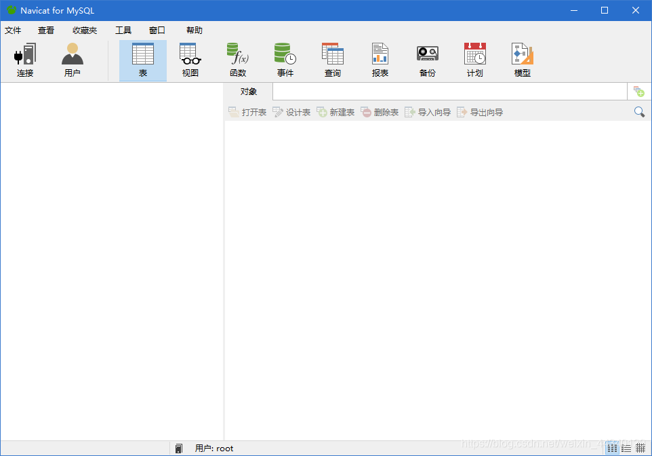Screen dimensions: 652x456
Task: Launch 导入向导 (Import Wizard)
Action: tap(428, 112)
